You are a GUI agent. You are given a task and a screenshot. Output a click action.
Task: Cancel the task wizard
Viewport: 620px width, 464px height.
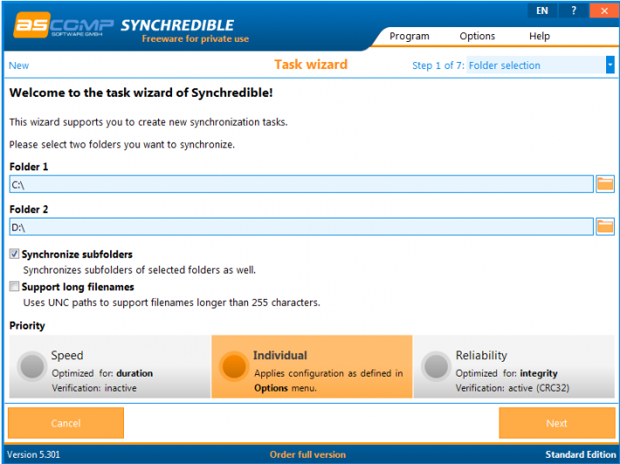tap(65, 423)
